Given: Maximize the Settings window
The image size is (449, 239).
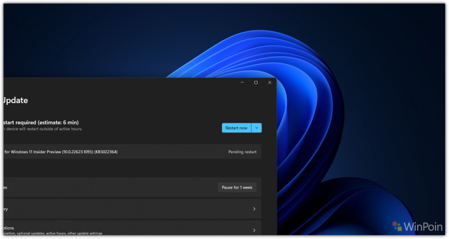Looking at the screenshot, I should 256,82.
